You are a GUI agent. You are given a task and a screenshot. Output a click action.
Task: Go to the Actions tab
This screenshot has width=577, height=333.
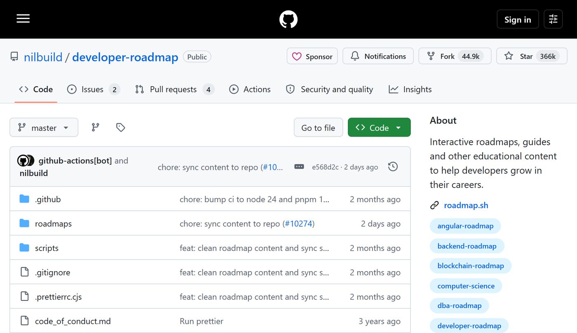(x=250, y=89)
